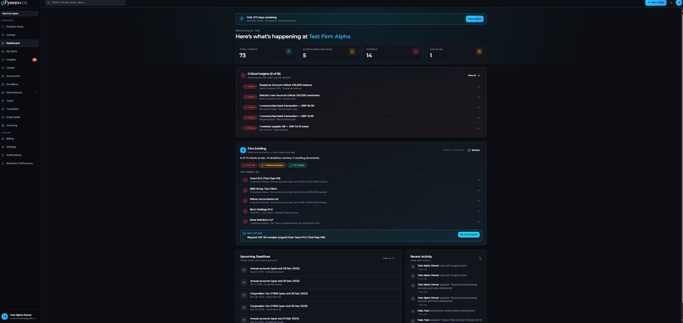Click the Billing sidebar icon
This screenshot has width=683, height=323.
click(x=3, y=139)
